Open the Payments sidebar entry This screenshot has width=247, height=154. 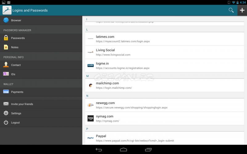[41, 92]
